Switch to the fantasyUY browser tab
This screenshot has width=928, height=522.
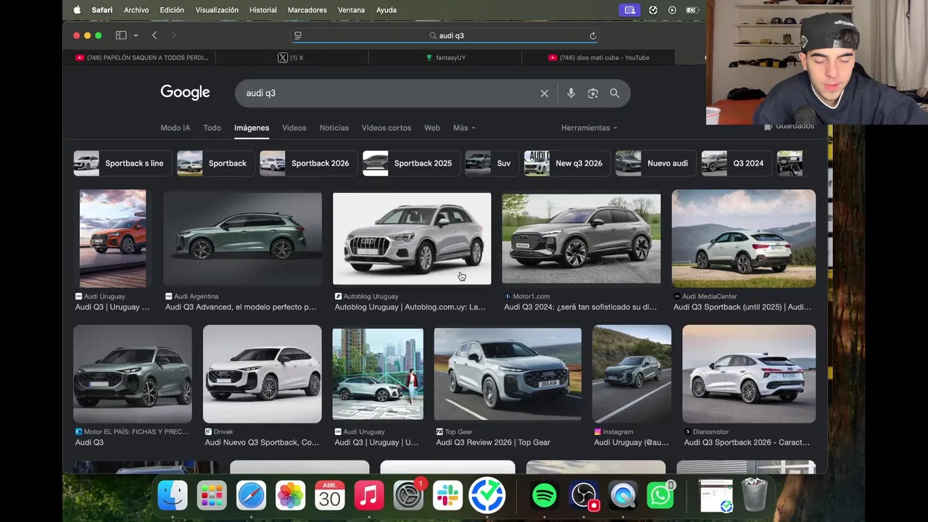pos(445,58)
